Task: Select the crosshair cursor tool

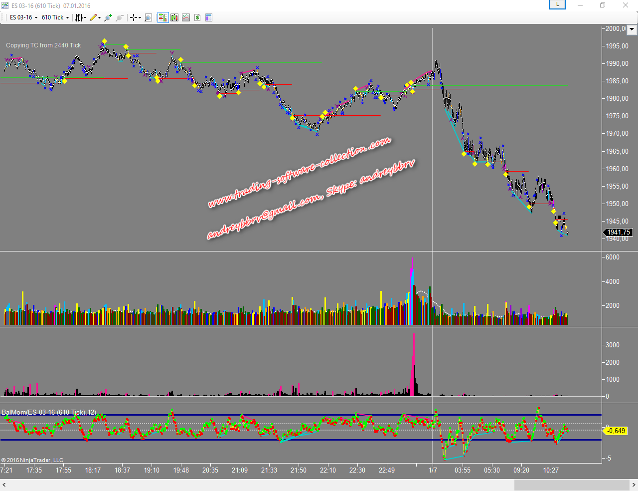Action: [x=134, y=17]
